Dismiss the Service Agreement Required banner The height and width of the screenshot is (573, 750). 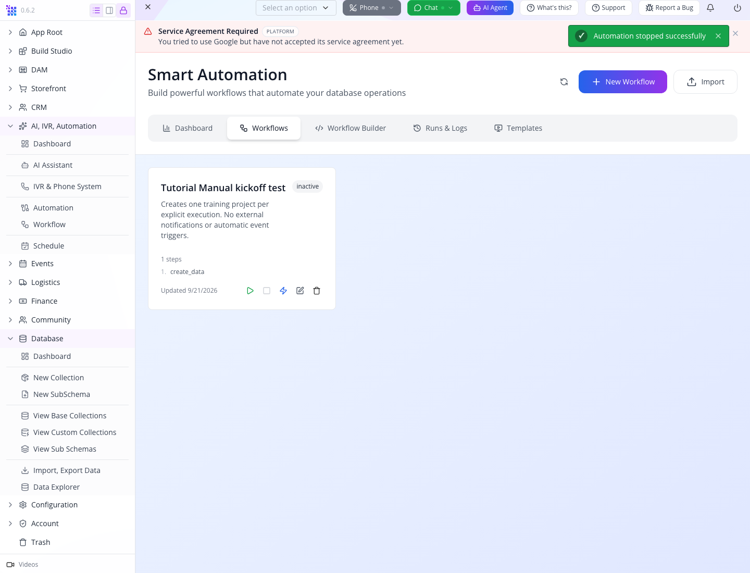pyautogui.click(x=735, y=33)
